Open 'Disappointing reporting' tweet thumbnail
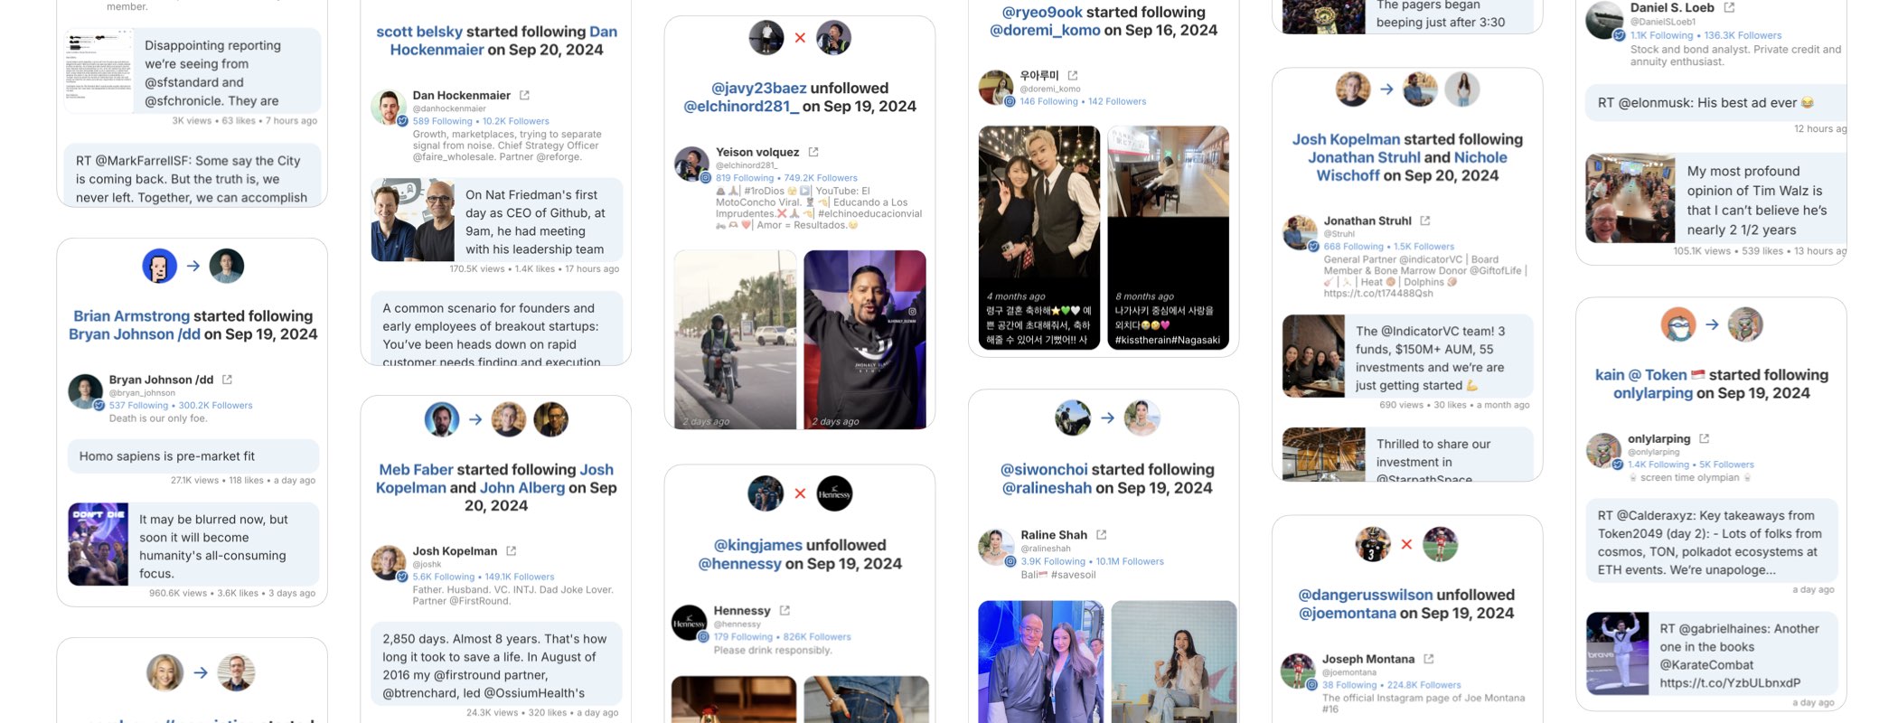 [99, 70]
